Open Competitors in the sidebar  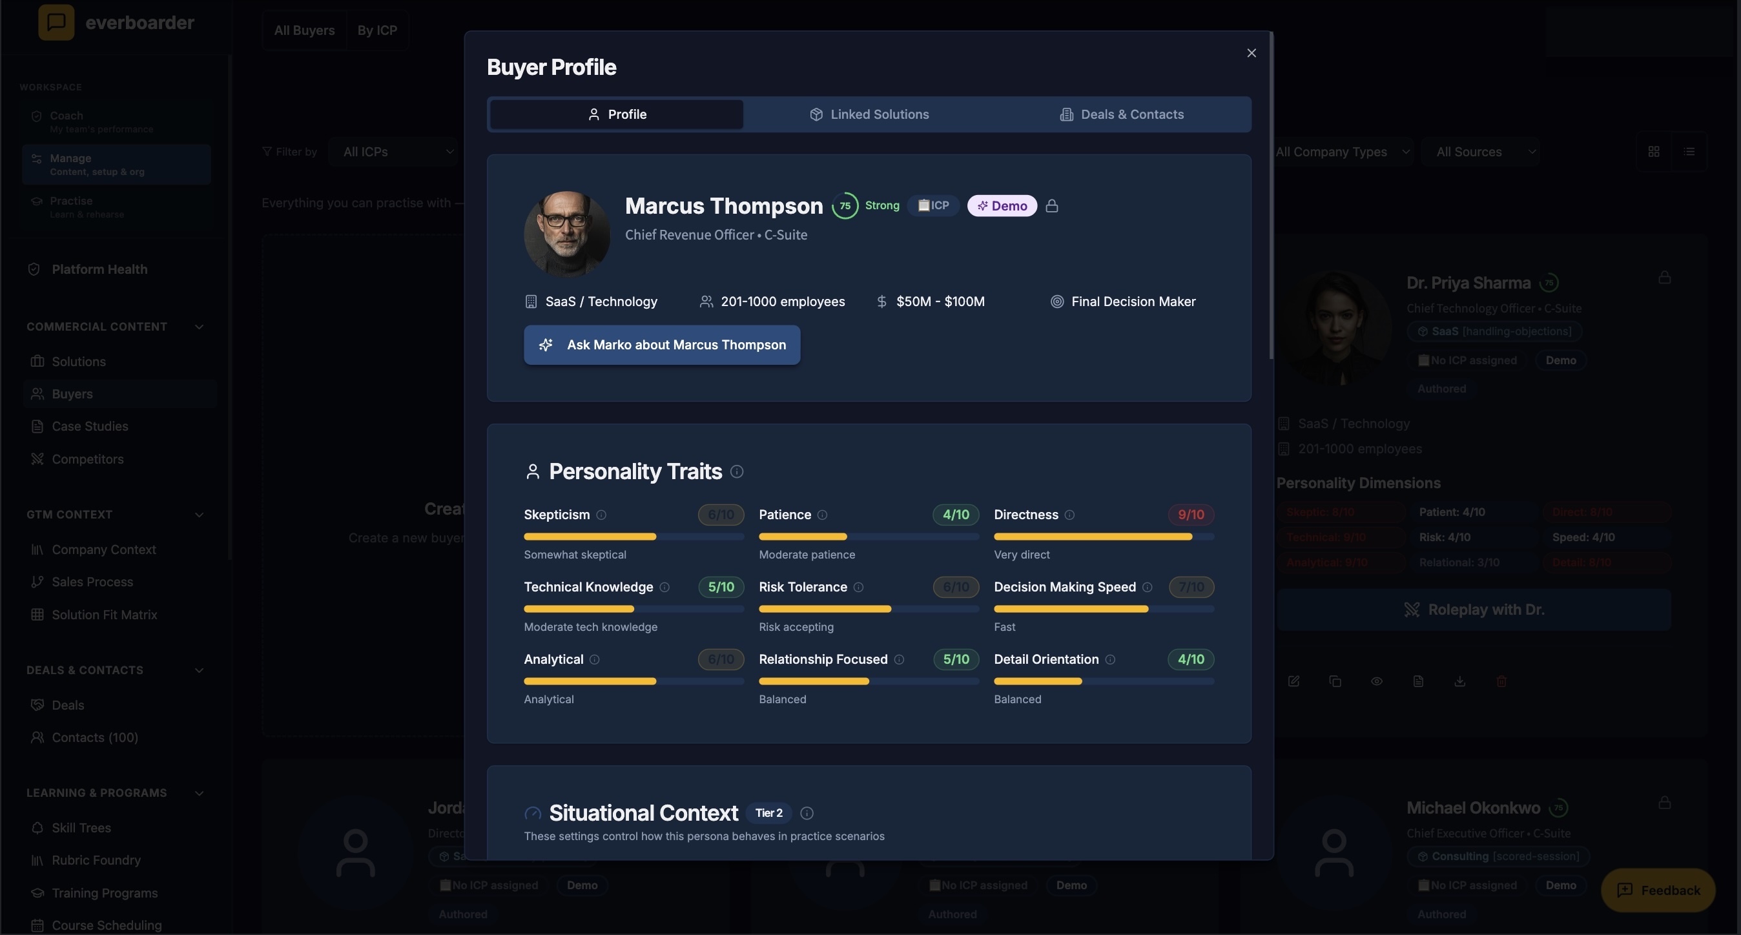pos(119,459)
